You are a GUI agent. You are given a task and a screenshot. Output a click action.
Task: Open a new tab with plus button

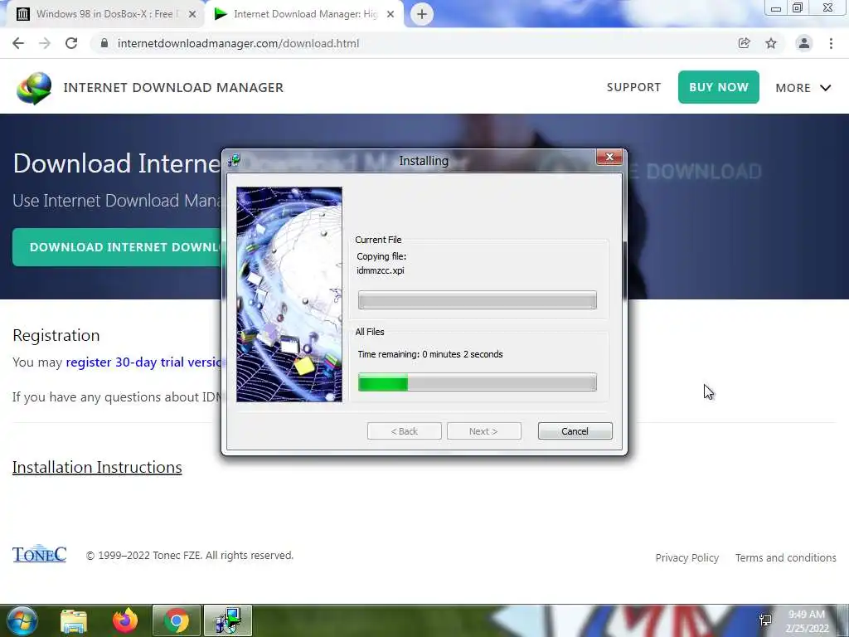(x=422, y=14)
